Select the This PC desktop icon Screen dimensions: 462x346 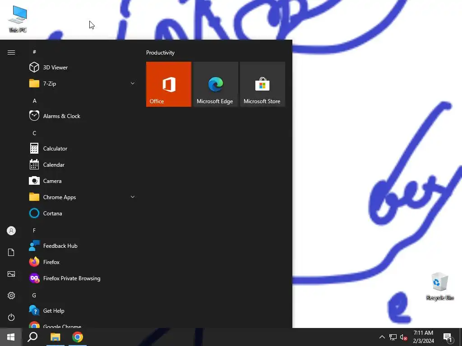[18, 19]
